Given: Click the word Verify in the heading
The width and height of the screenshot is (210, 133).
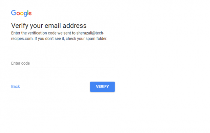Looking at the screenshot, I should 20,26.
